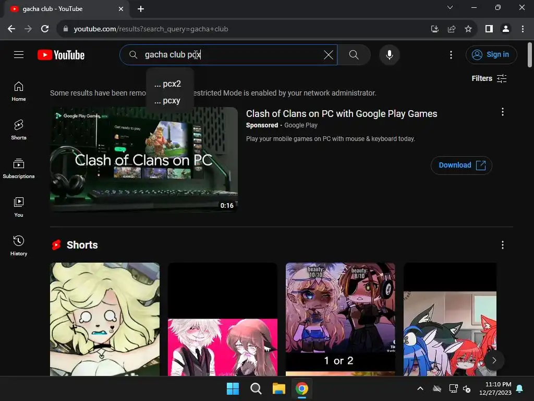The width and height of the screenshot is (534, 401).
Task: Bookmark this page with the star icon
Action: tap(468, 29)
